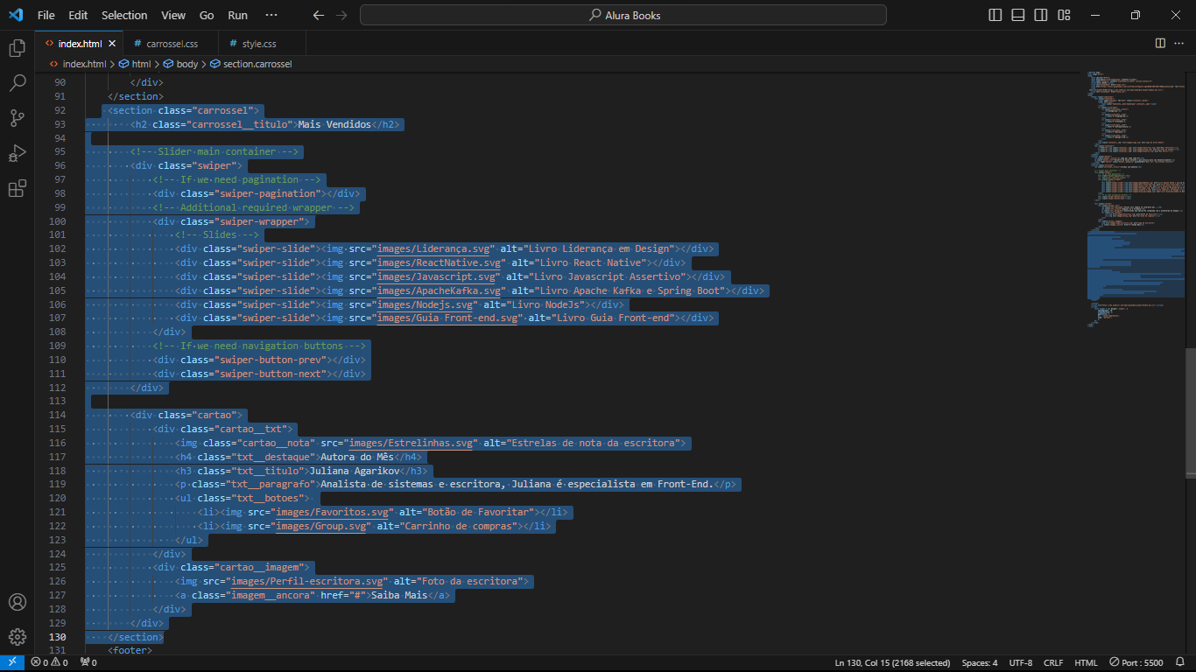Toggle the Primary Side Bar

point(995,15)
